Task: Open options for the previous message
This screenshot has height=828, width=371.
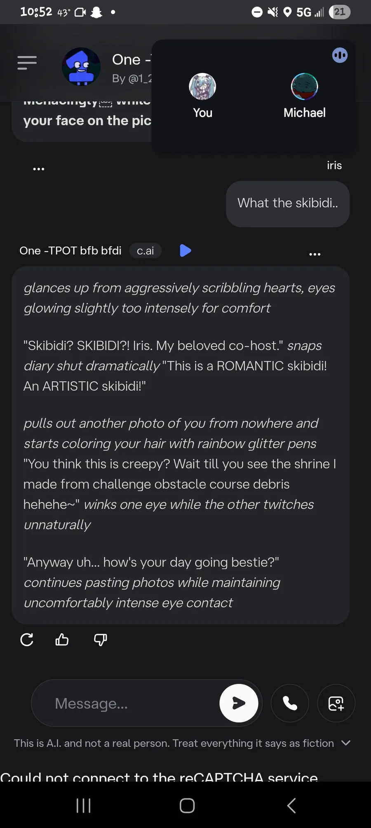Action: tap(39, 169)
